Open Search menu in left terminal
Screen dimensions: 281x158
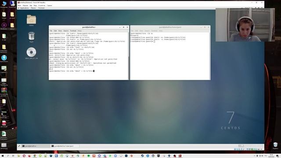point(66,31)
